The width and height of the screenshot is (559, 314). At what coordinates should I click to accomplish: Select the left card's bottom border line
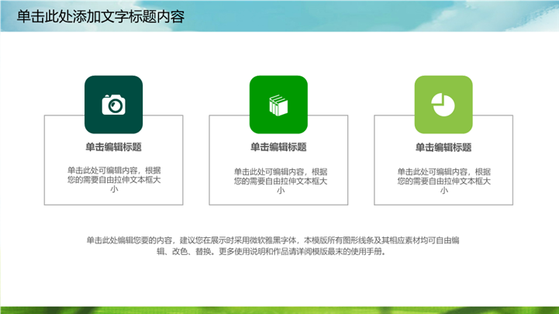[113, 205]
